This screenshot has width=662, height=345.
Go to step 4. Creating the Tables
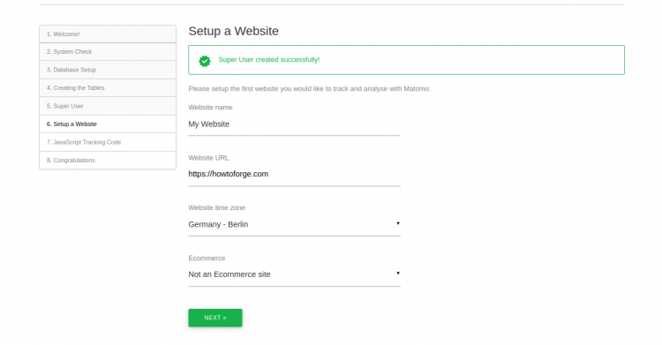(108, 88)
